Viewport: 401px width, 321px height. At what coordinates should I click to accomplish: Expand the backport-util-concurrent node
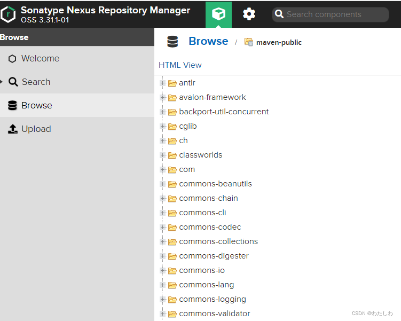click(x=162, y=112)
